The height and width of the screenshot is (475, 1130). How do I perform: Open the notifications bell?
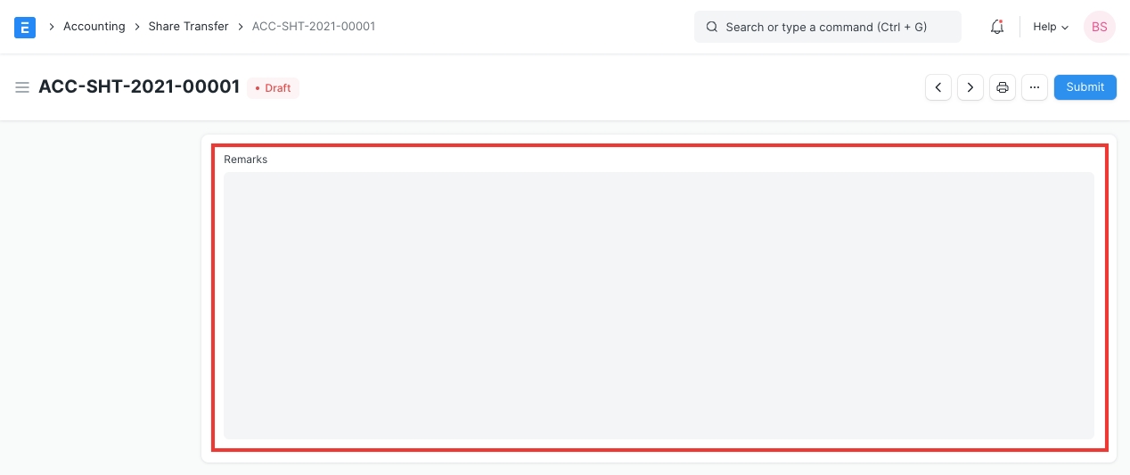997,27
